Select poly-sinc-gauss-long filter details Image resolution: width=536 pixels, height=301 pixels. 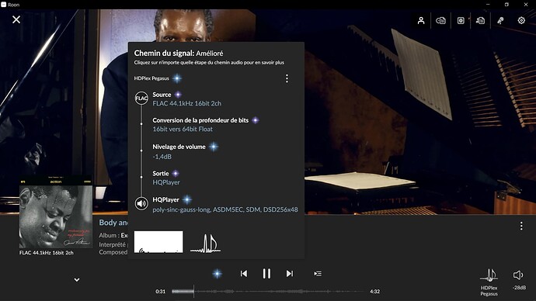(x=225, y=209)
